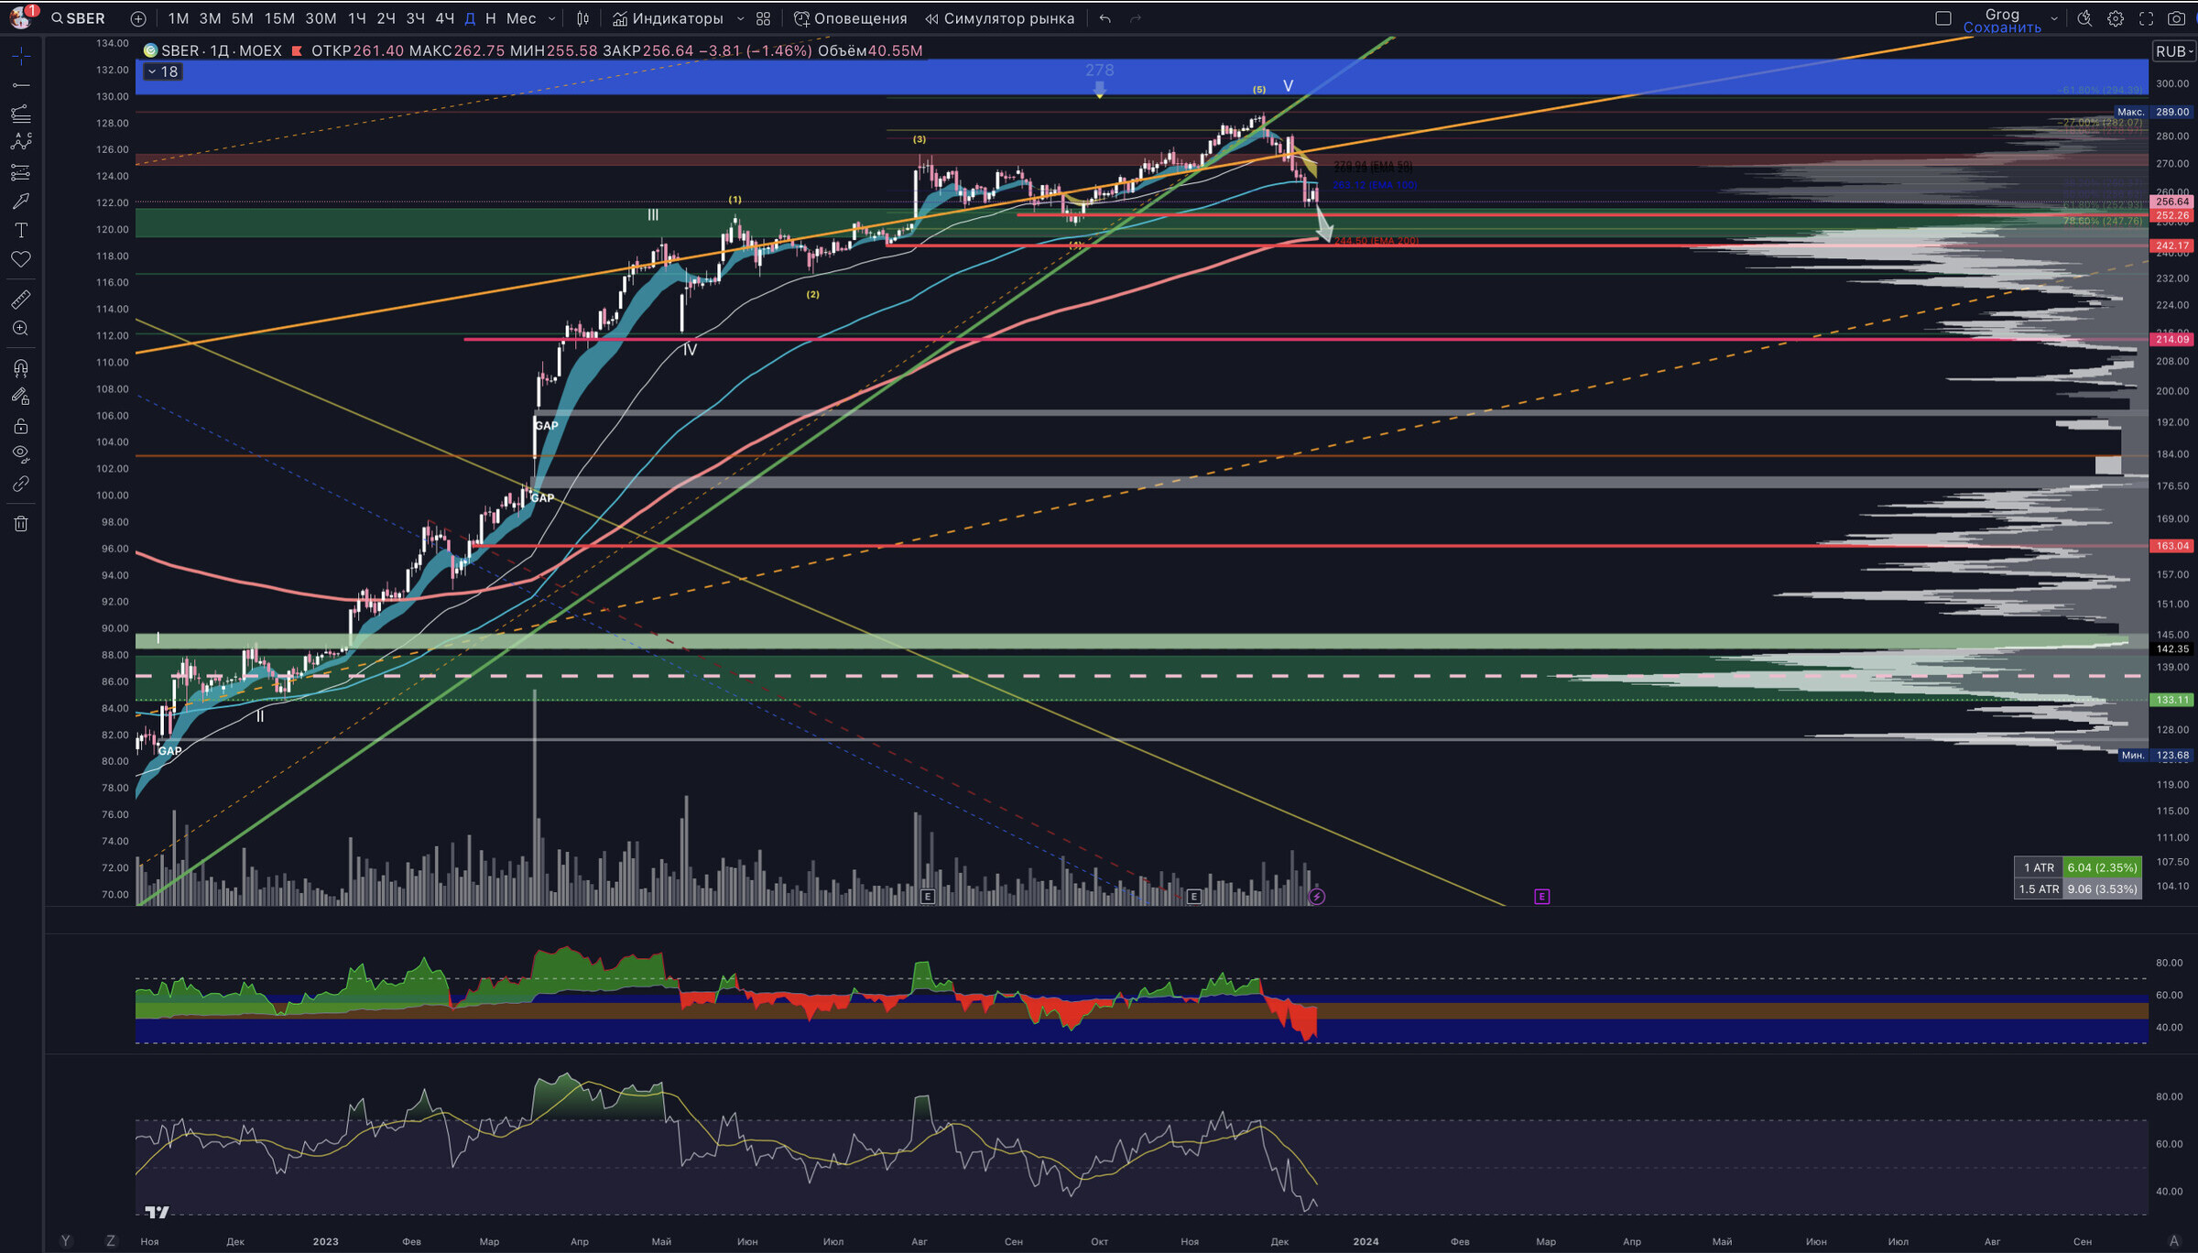The image size is (2198, 1253).
Task: Switch to the 15М interval
Action: click(x=279, y=18)
